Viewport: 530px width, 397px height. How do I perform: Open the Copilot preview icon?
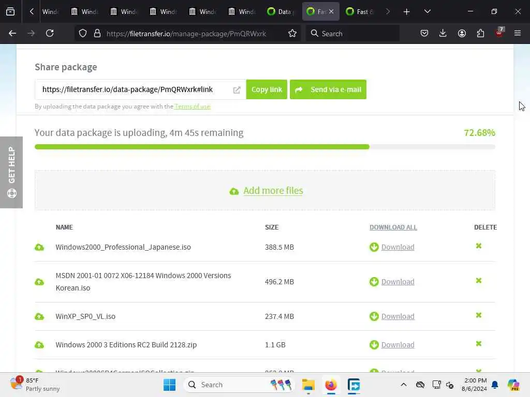point(513,385)
